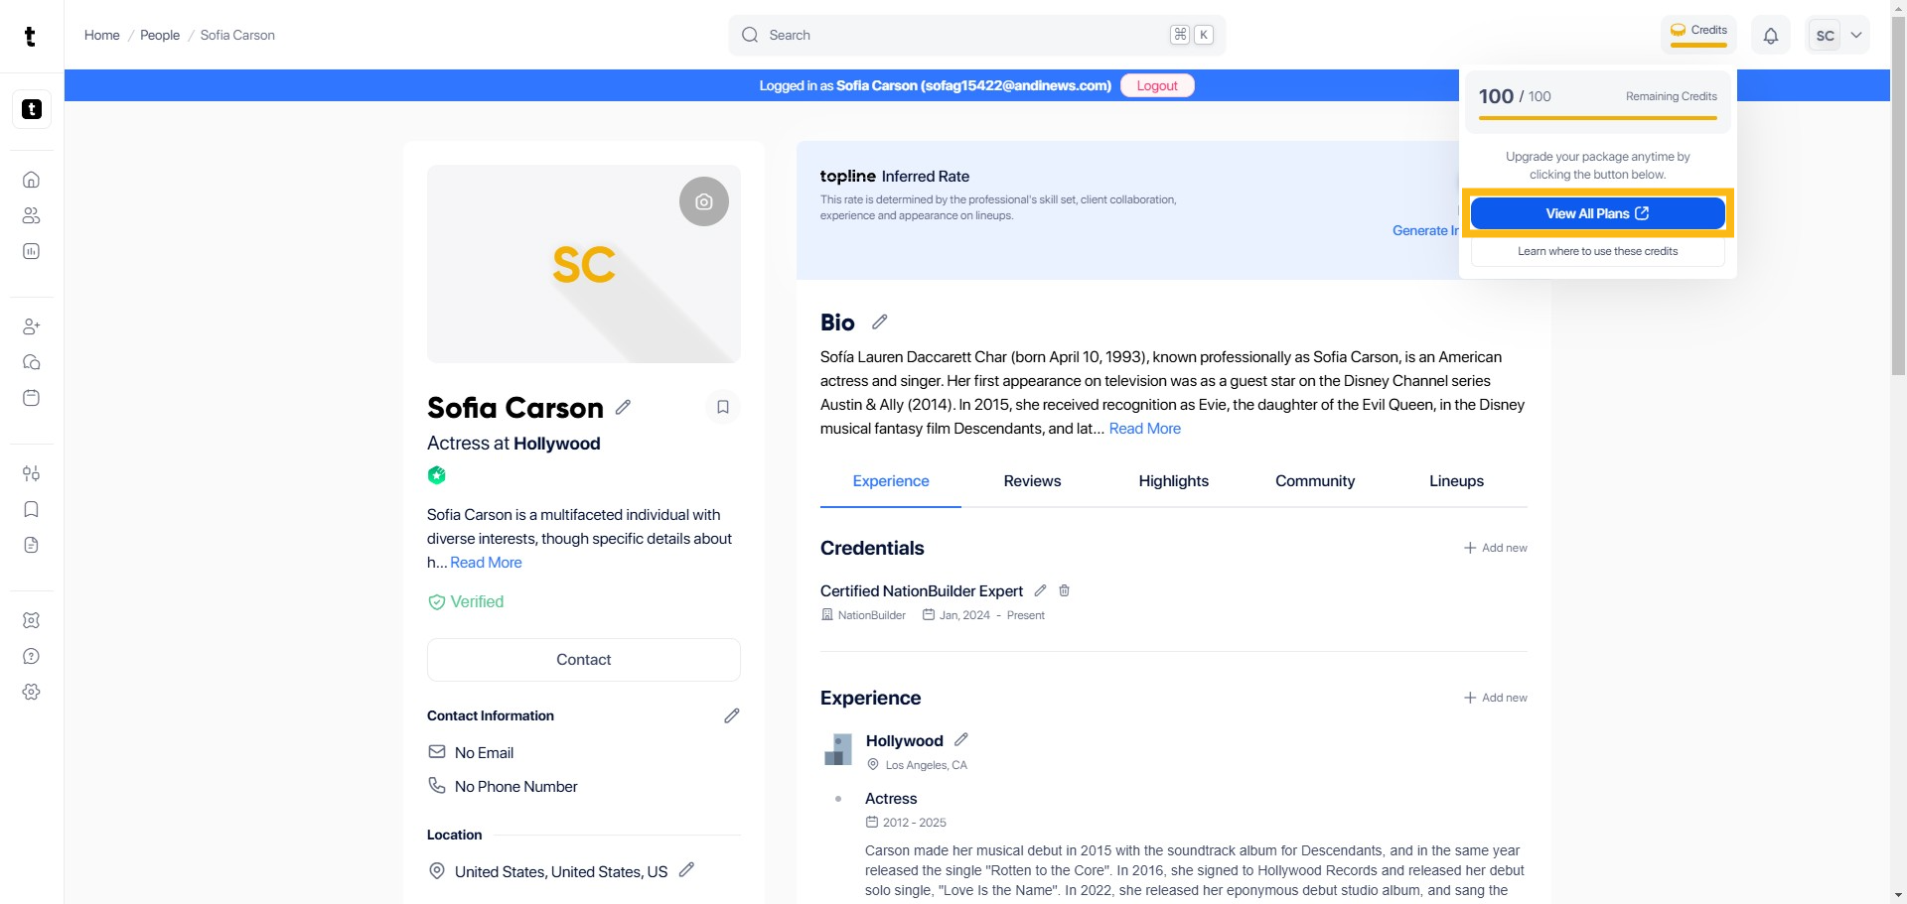
Task: Edit Contact Information with pencil icon
Action: [x=731, y=715]
